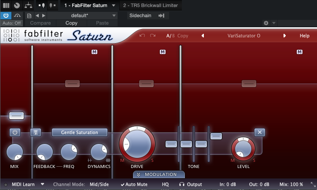Click the automation curve icon beside power
Image resolution: width=317 pixels, height=190 pixels.
click(17, 15)
